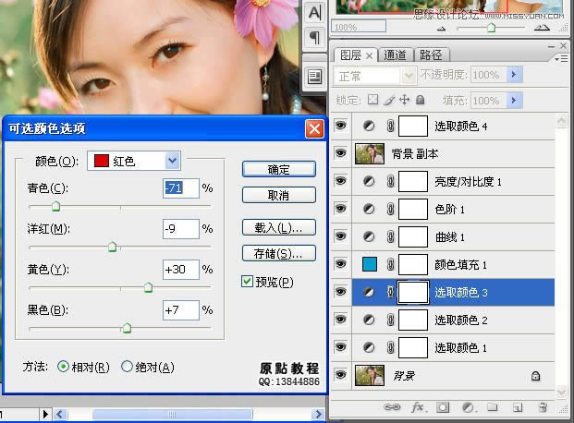Viewport: 574px width, 423px height.
Task: Add a layer mask via bottom icon
Action: coord(443,406)
